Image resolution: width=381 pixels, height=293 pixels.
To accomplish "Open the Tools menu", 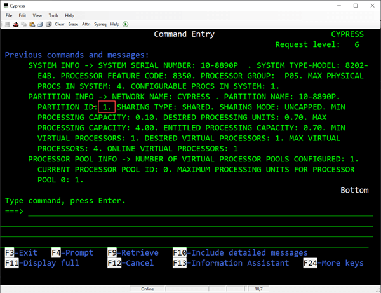I will click(x=53, y=15).
